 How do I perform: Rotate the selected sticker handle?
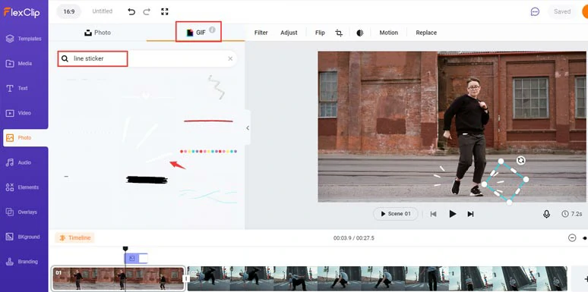(x=521, y=160)
